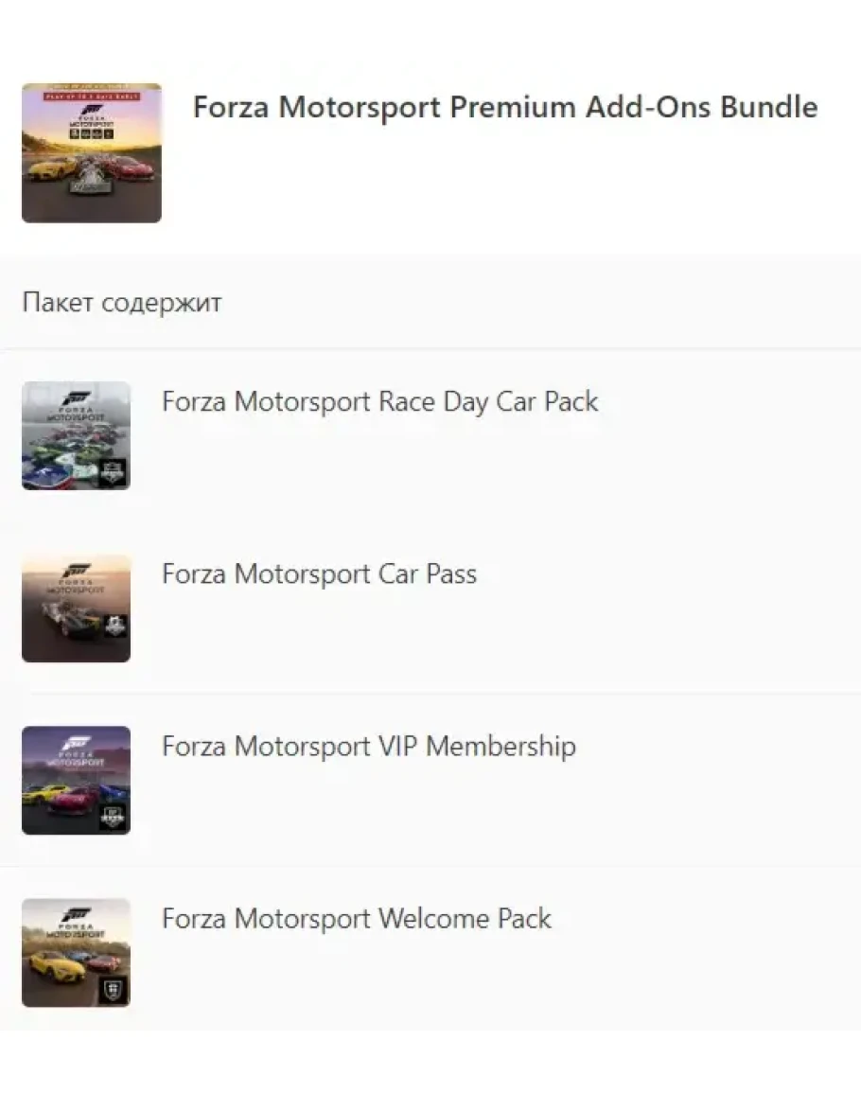Open the VIP Membership thumbnail image

point(76,780)
